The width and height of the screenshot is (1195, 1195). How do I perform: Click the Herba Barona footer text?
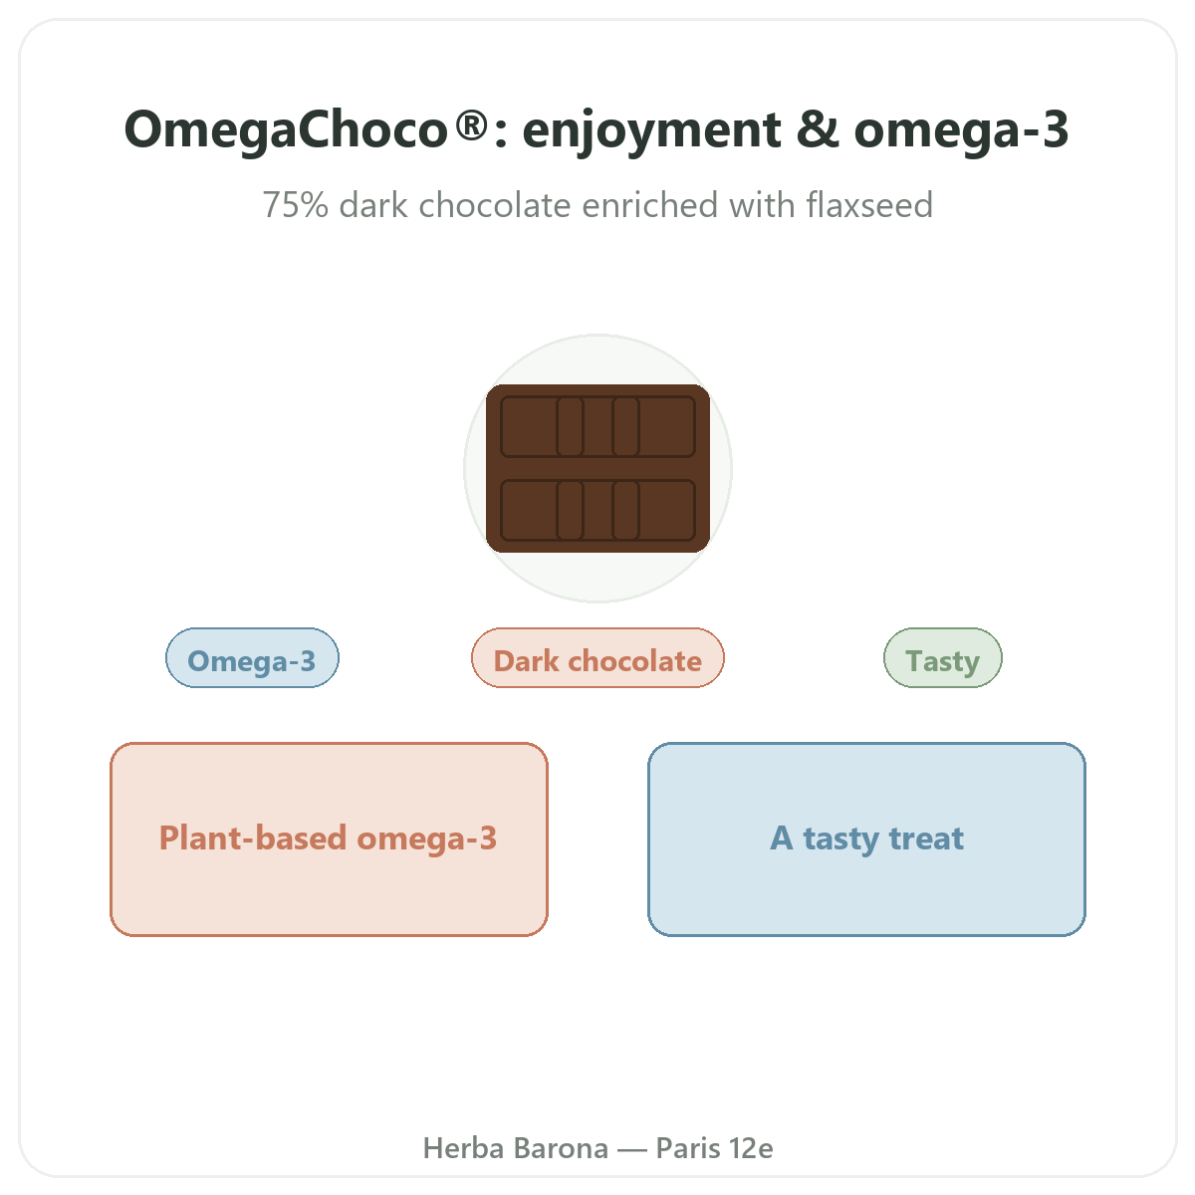(516, 1148)
